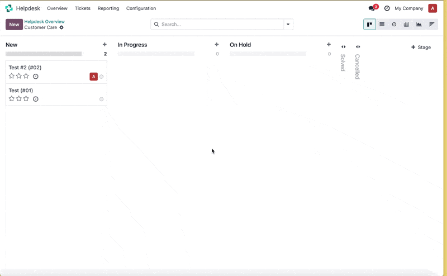Open the Reporting menu
447x276 pixels.
pos(108,8)
